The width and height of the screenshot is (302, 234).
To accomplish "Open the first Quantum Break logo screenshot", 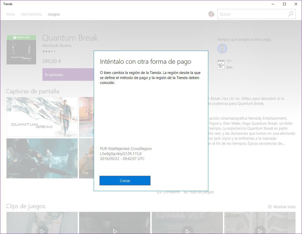I will 42,117.
